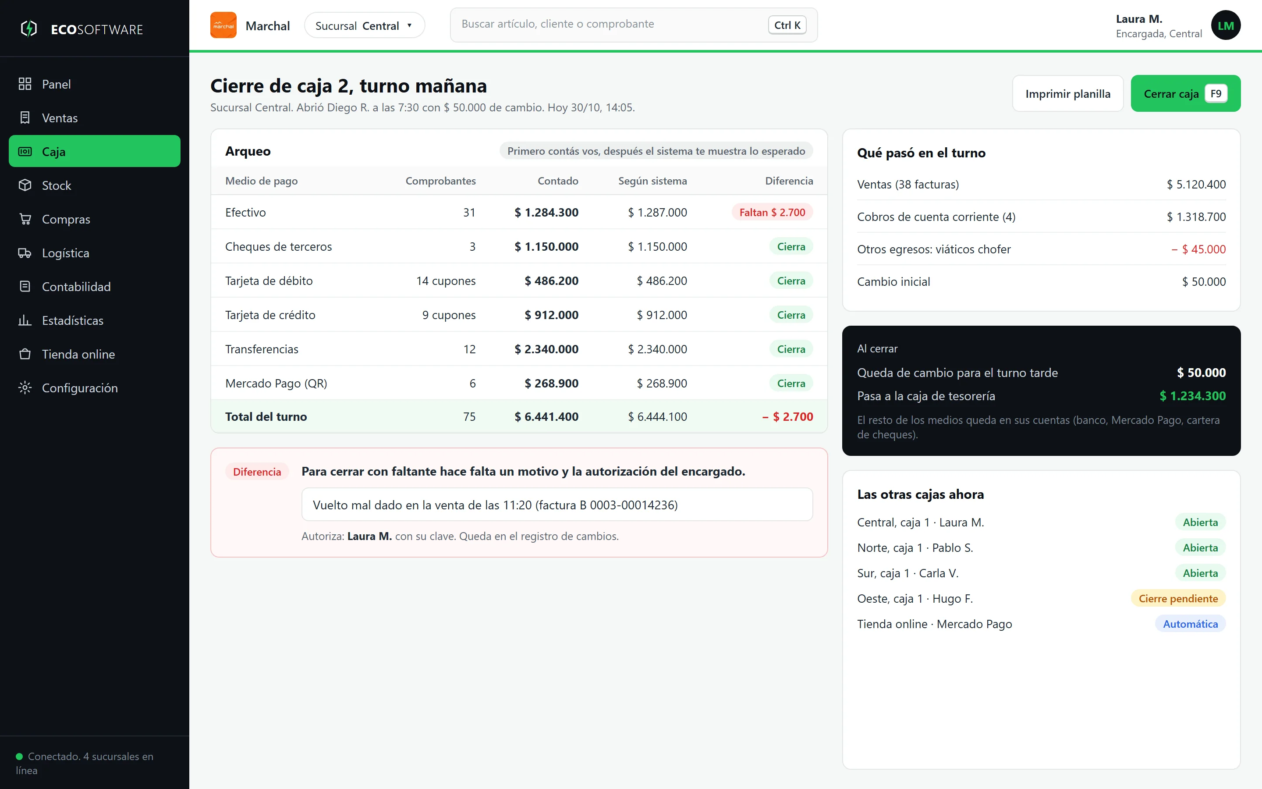Click the Stock box icon
The height and width of the screenshot is (789, 1262).
point(25,185)
